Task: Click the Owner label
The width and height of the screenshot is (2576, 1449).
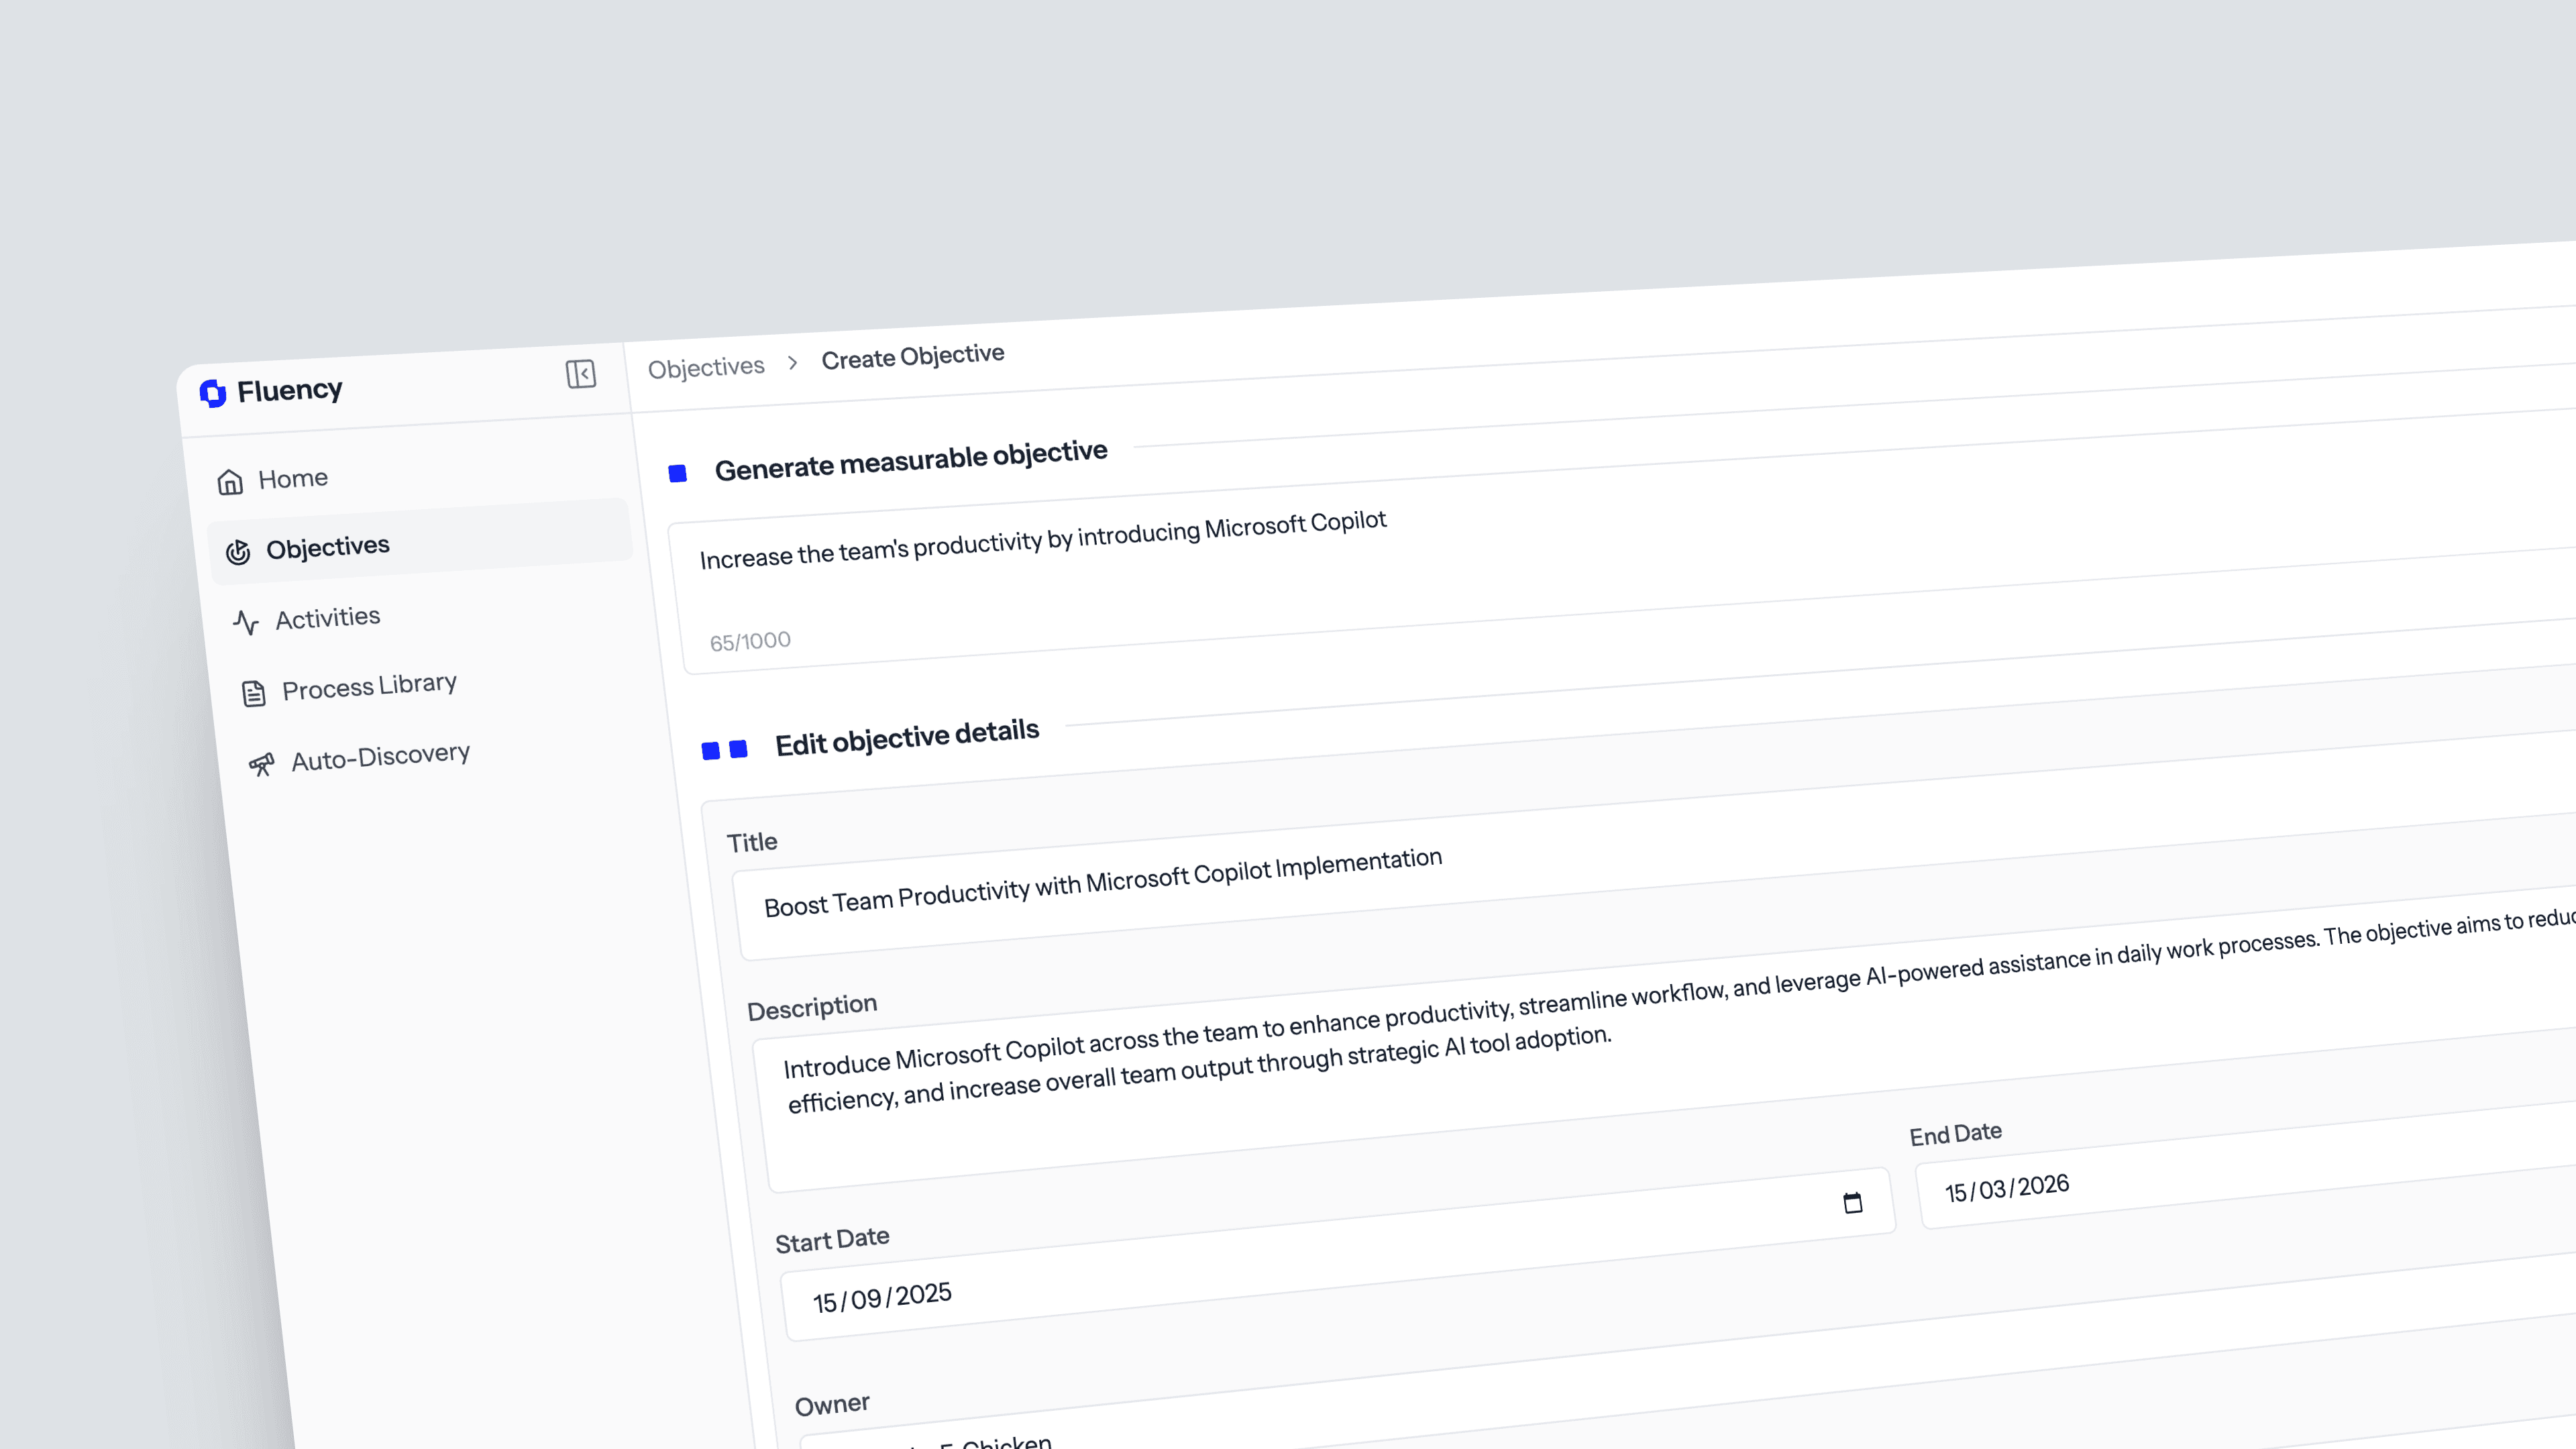Action: point(832,1405)
